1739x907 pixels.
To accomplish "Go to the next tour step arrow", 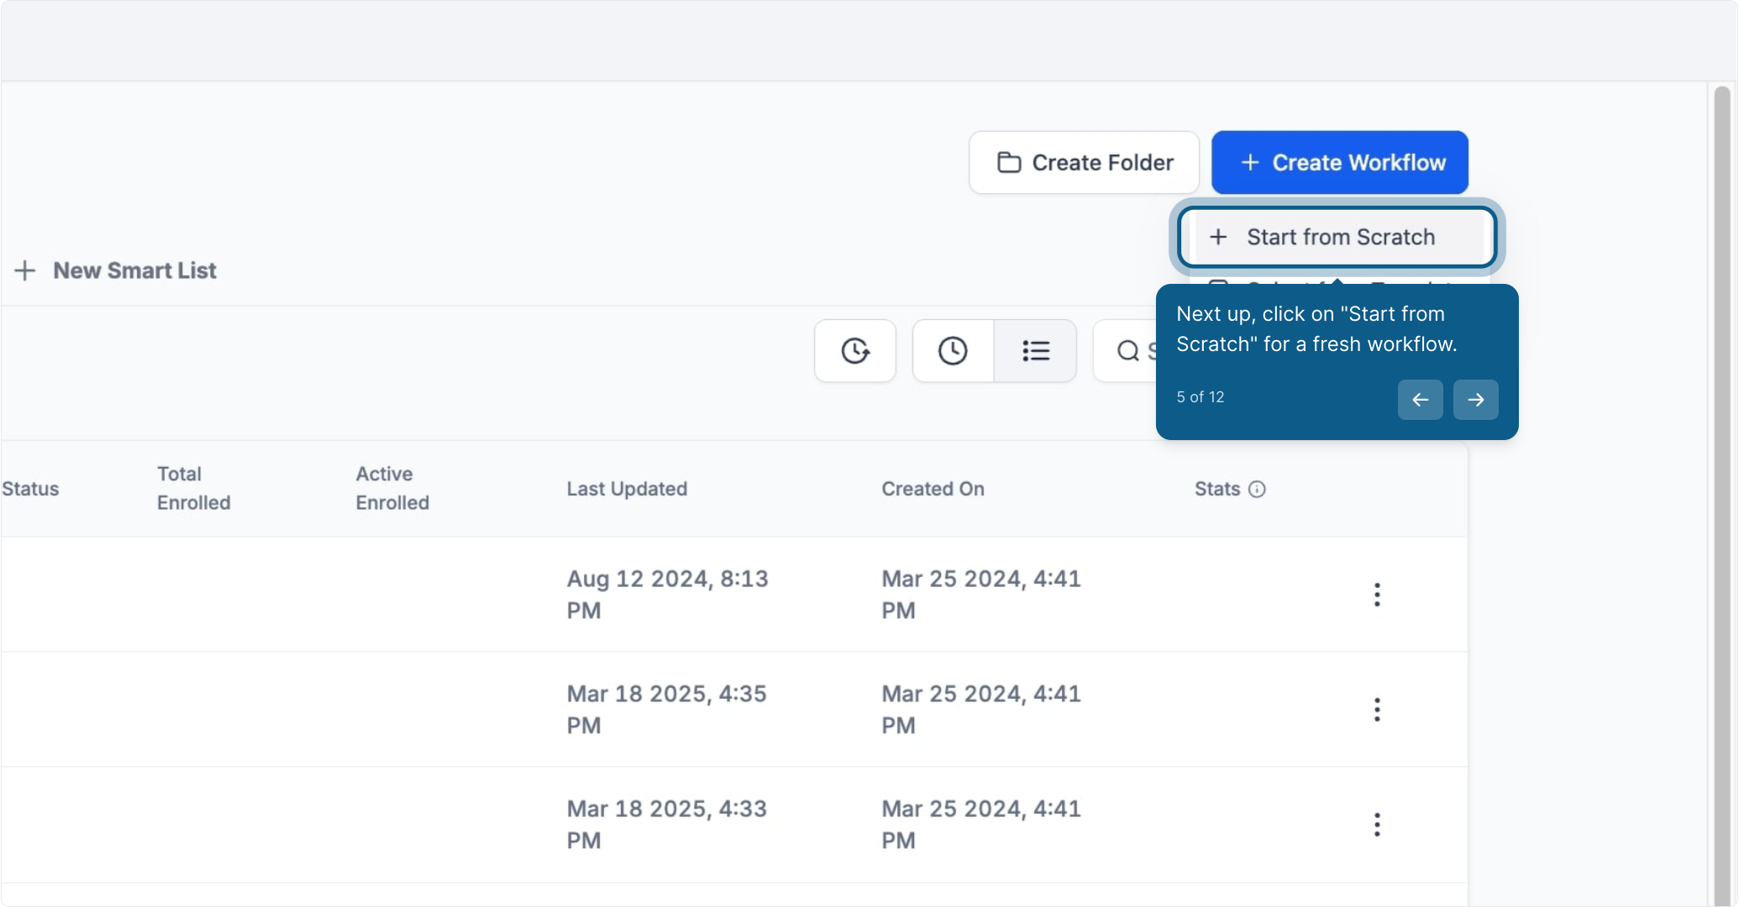I will [1475, 400].
